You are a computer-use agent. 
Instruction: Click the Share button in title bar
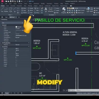pos(31,1)
